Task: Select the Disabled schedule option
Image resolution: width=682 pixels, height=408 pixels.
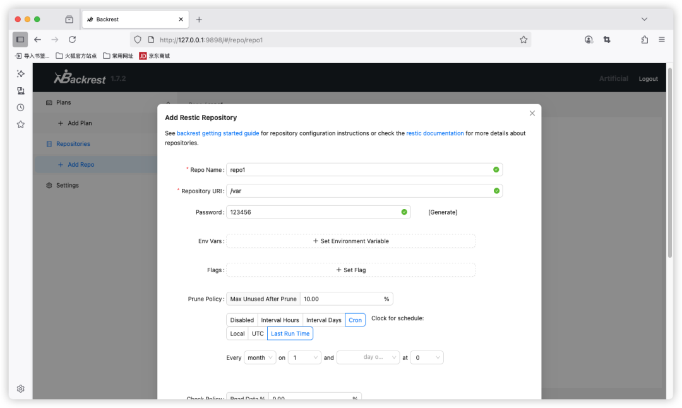Action: tap(242, 320)
